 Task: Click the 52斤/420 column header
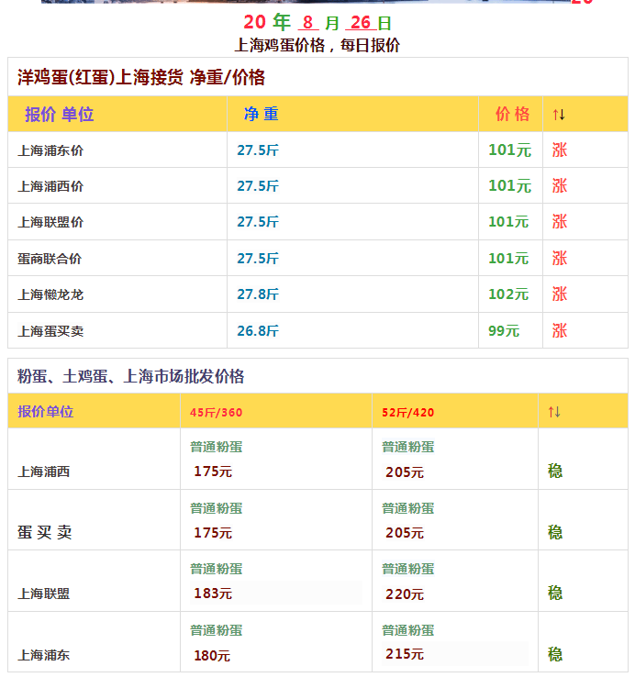408,413
